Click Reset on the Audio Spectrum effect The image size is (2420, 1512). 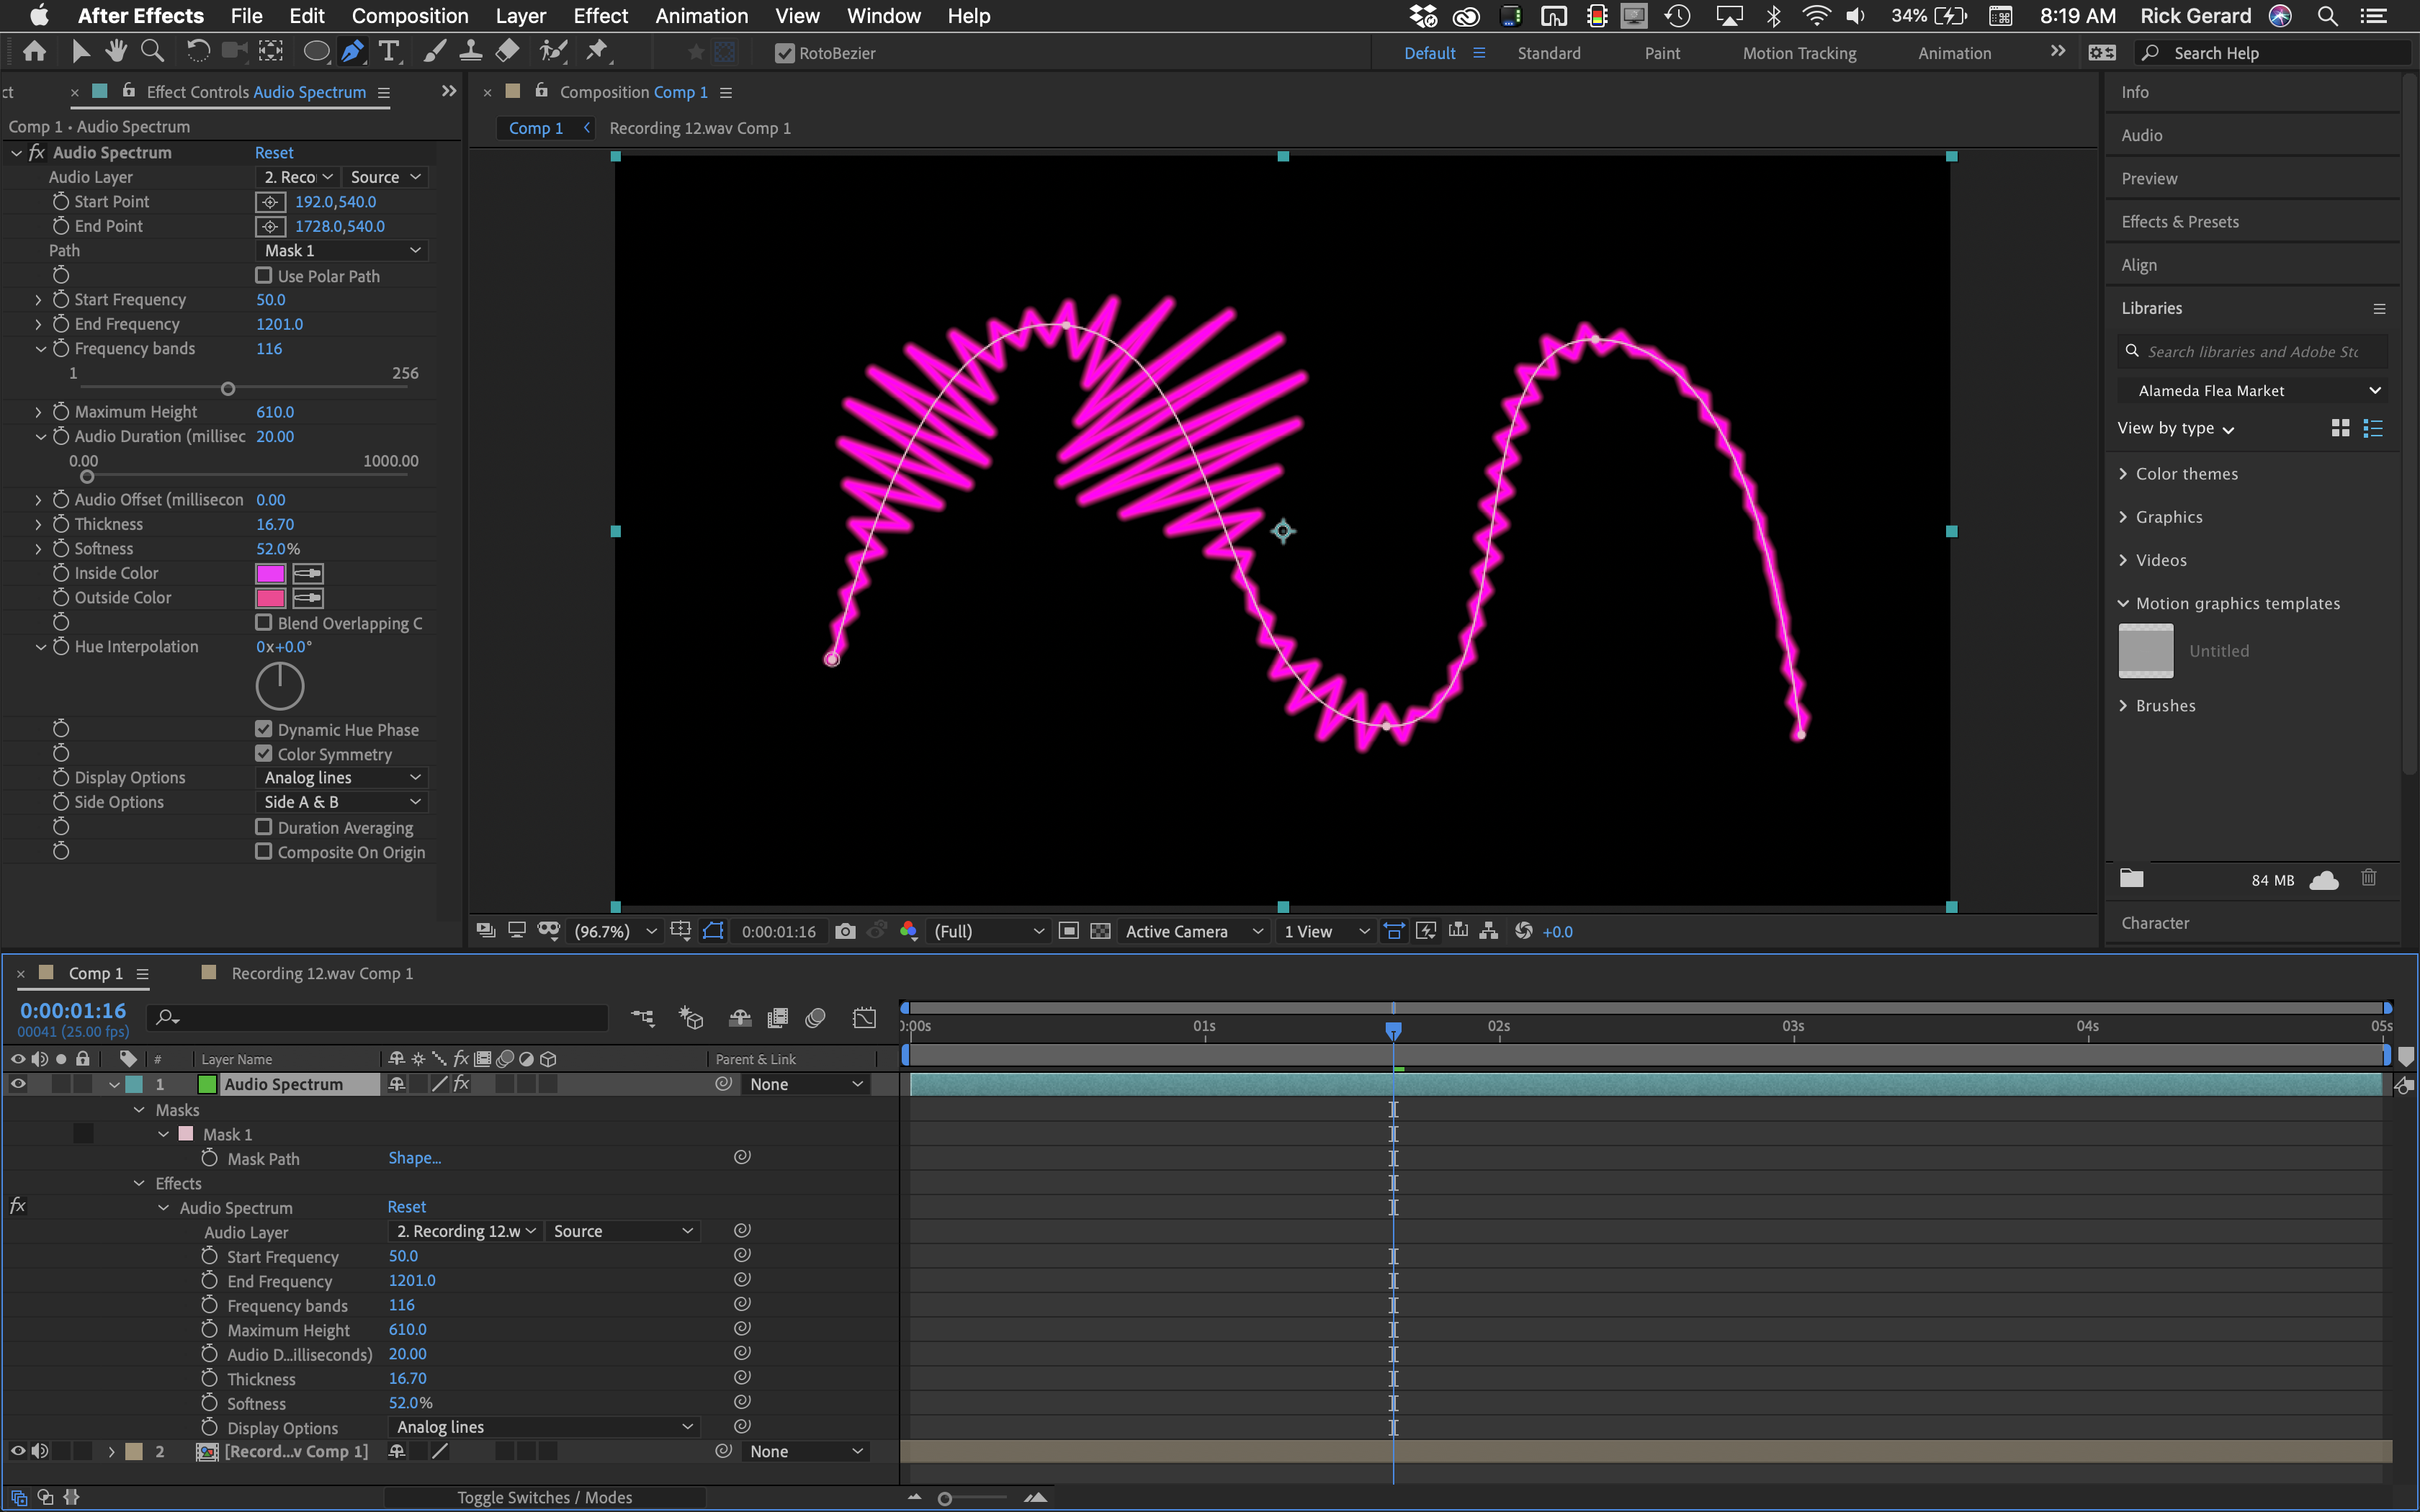tap(274, 152)
